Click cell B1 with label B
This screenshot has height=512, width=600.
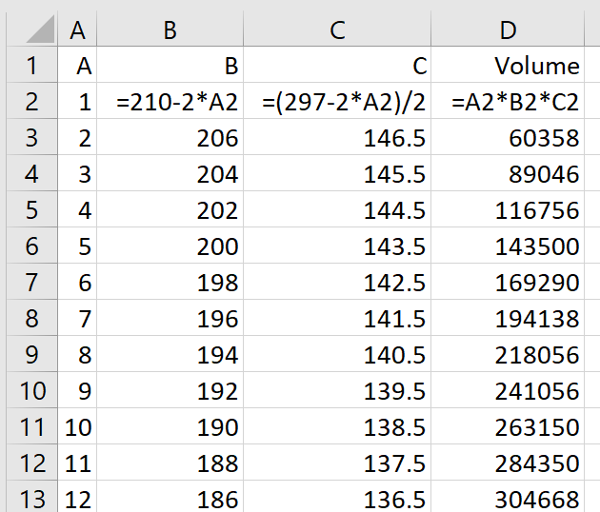[171, 66]
